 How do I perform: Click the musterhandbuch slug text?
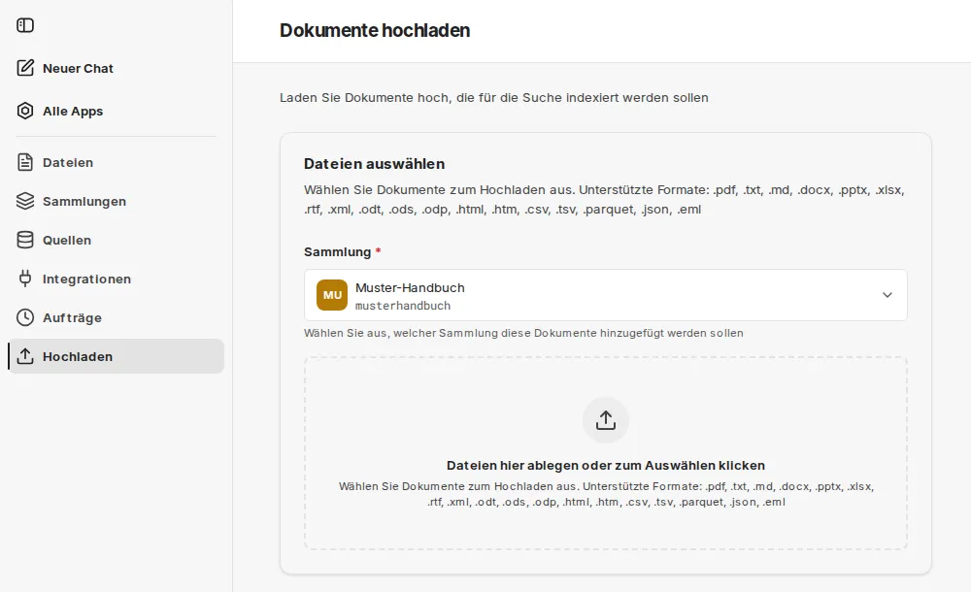tap(403, 306)
